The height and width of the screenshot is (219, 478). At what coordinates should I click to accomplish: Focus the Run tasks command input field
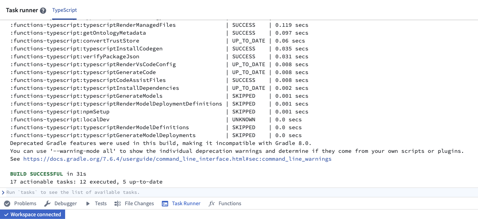pyautogui.click(x=237, y=192)
